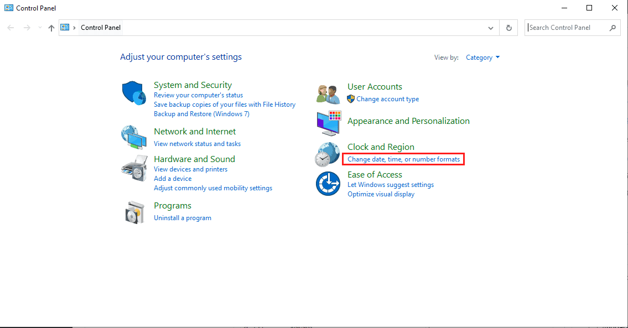Open the User Accounts people icon
The height and width of the screenshot is (328, 628).
coord(328,95)
